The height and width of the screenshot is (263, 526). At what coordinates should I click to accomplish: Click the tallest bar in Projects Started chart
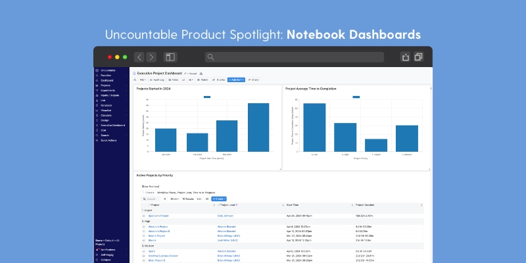coord(258,128)
